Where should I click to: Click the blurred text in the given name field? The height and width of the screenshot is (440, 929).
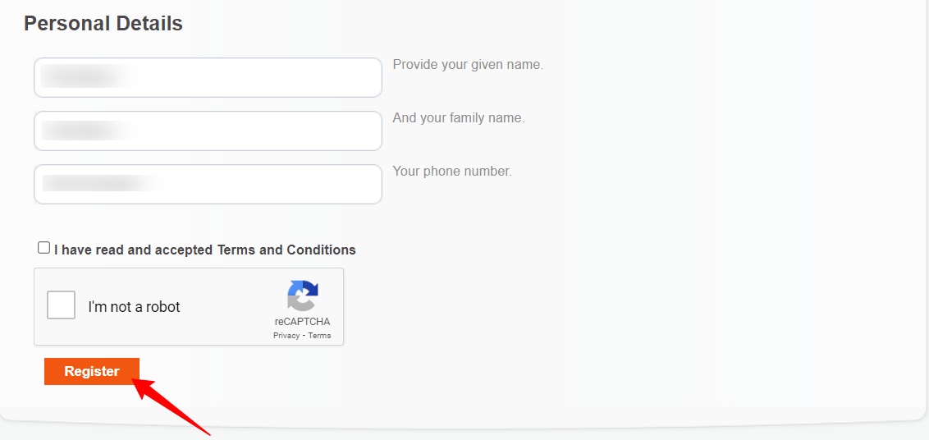pos(84,77)
